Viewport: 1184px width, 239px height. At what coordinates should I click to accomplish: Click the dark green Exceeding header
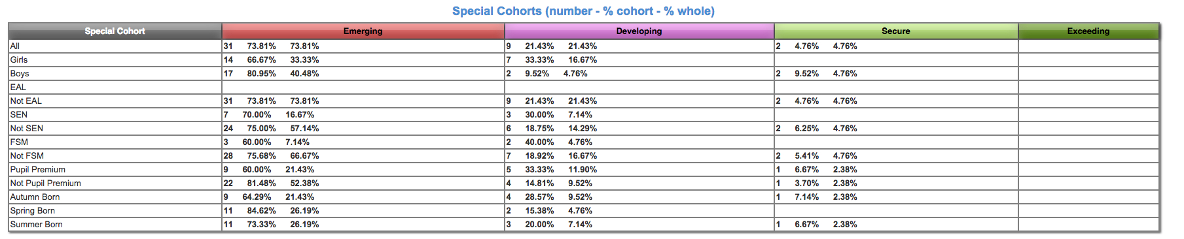coord(1088,31)
